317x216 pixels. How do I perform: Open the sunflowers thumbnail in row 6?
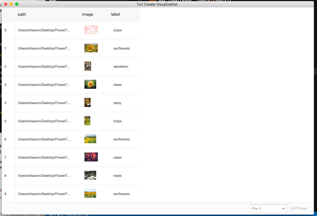(90, 139)
